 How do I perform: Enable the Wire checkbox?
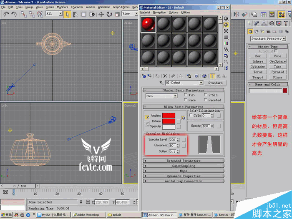[186, 95]
